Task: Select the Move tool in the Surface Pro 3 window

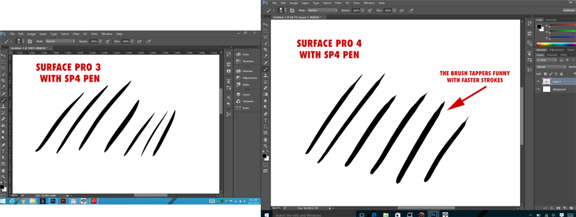Action: pyautogui.click(x=3, y=56)
